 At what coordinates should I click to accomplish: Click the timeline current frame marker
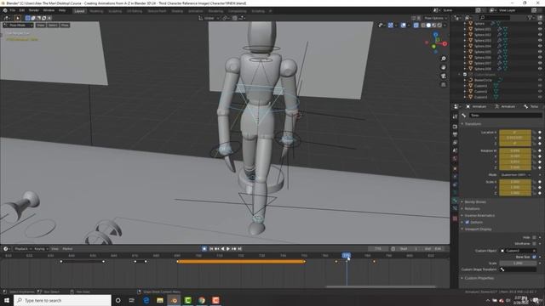[347, 256]
